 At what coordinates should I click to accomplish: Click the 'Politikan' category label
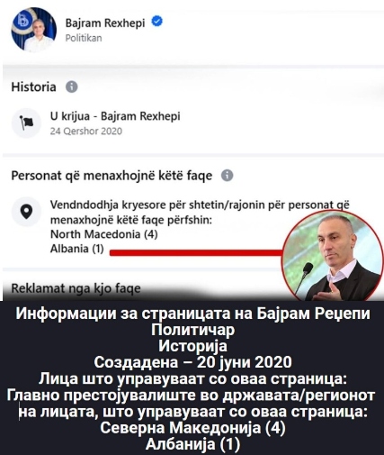click(x=84, y=38)
